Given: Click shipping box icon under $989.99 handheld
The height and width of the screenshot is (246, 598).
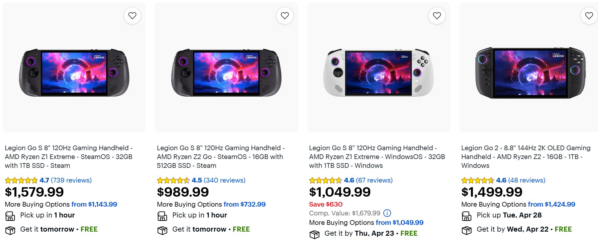Looking at the screenshot, I should coord(162,230).
